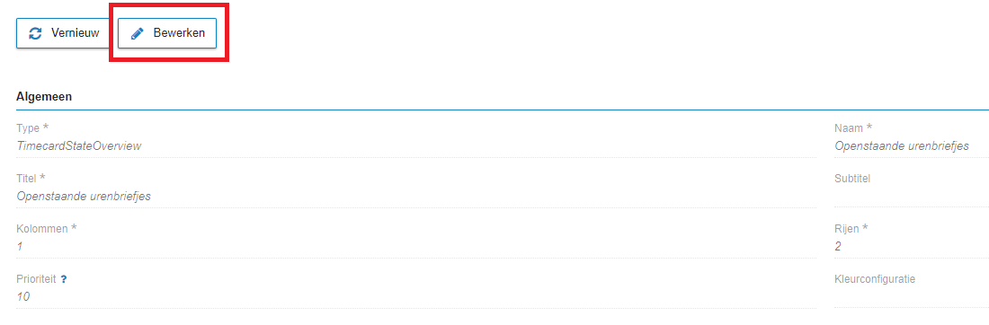Click the Subtitel field label
The image size is (989, 325).
point(852,179)
